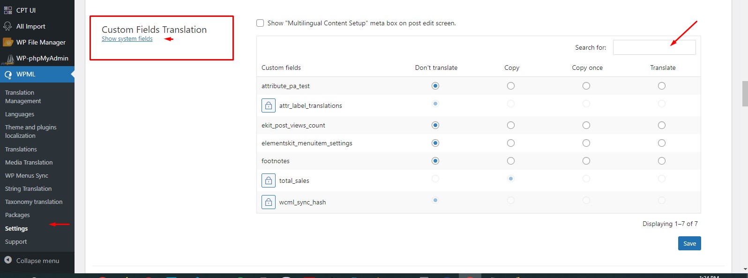The image size is (748, 278).
Task: Open WP File Manager folder icon
Action: pyautogui.click(x=8, y=42)
